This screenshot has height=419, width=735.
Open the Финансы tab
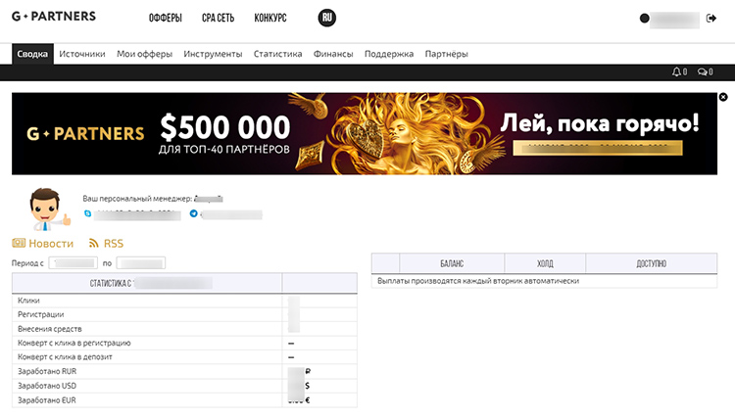(333, 54)
